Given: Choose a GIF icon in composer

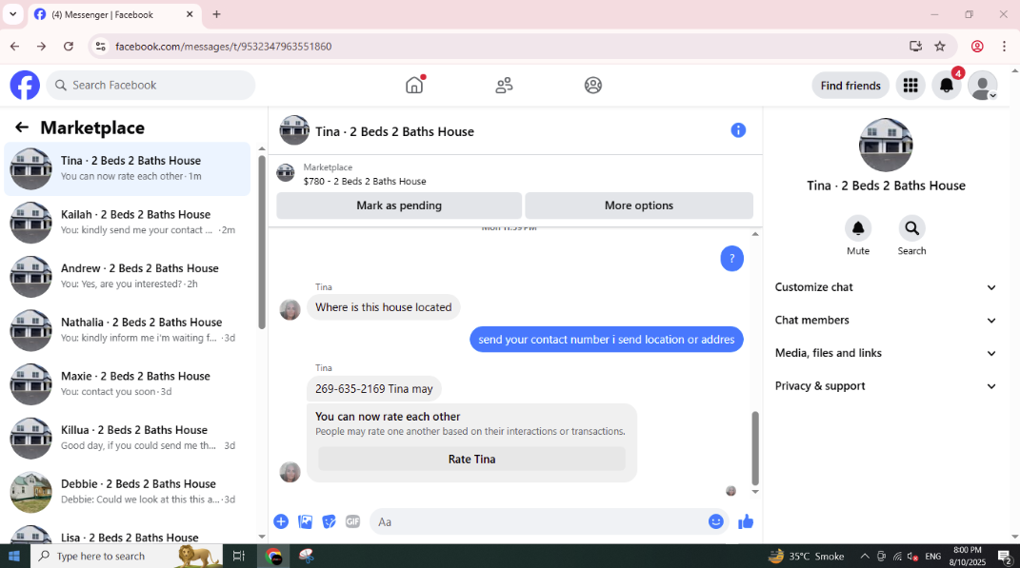Looking at the screenshot, I should 352,521.
